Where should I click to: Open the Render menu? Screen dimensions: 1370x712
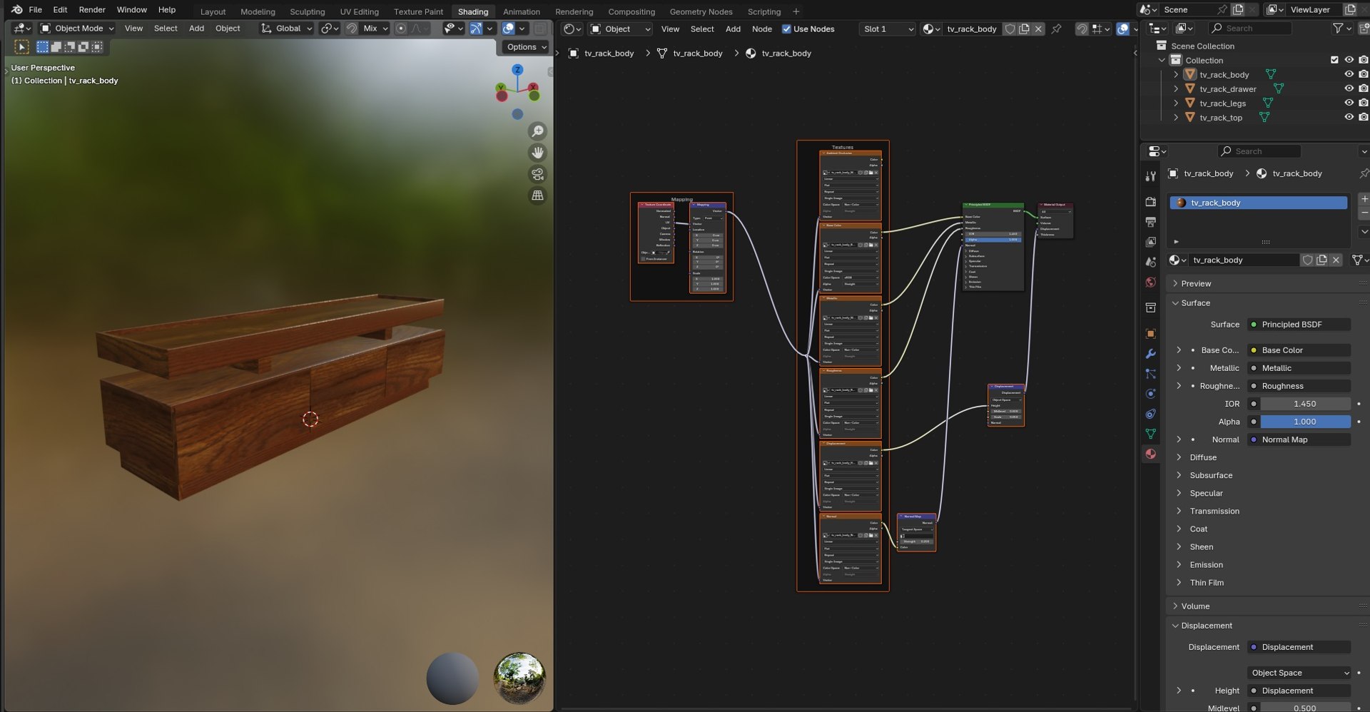(92, 10)
